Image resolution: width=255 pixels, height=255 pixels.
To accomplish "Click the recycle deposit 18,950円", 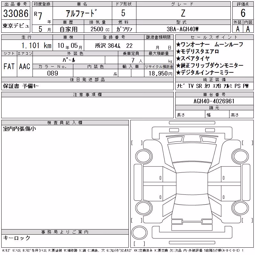I will point(160,73).
